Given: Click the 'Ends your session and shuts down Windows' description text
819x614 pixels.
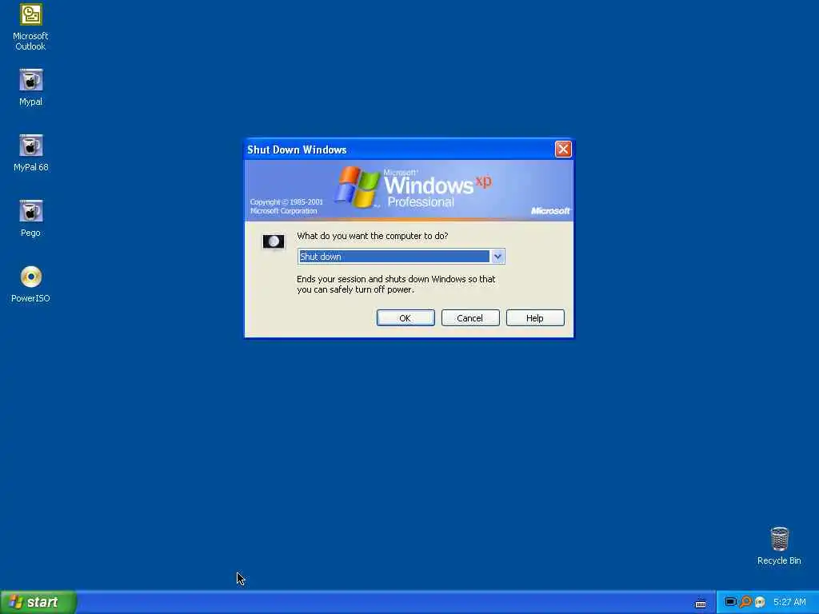Looking at the screenshot, I should click(x=396, y=284).
